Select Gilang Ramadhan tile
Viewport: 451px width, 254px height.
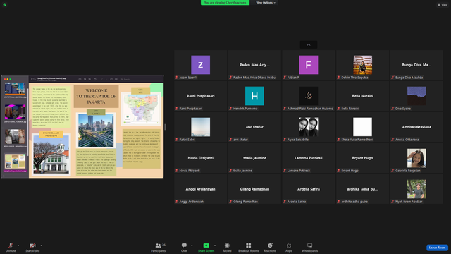pyautogui.click(x=254, y=189)
